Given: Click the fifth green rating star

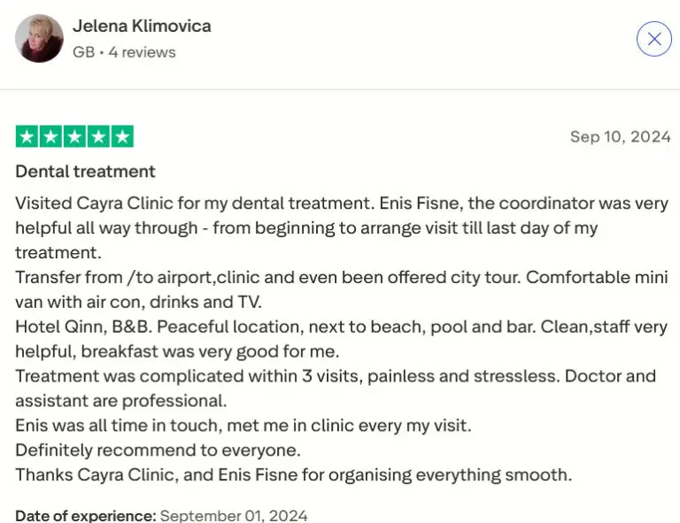Looking at the screenshot, I should pos(122,136).
